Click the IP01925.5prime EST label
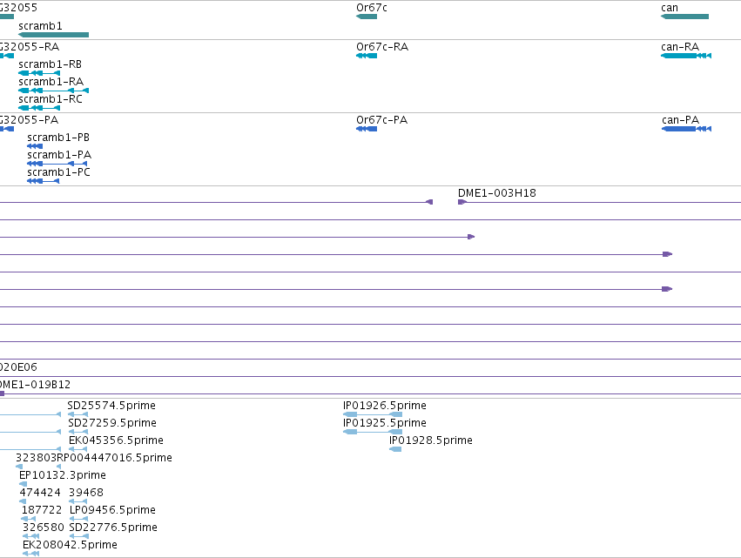 point(385,423)
